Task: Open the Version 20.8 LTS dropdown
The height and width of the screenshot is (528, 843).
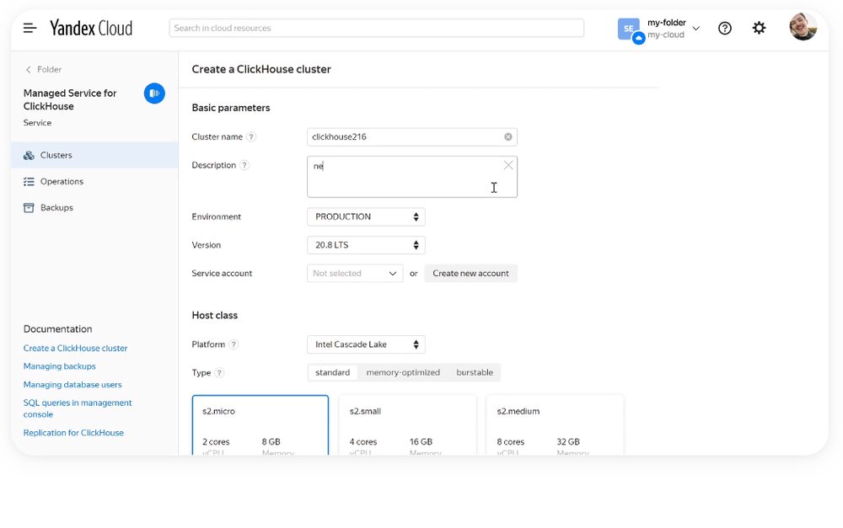Action: 366,245
